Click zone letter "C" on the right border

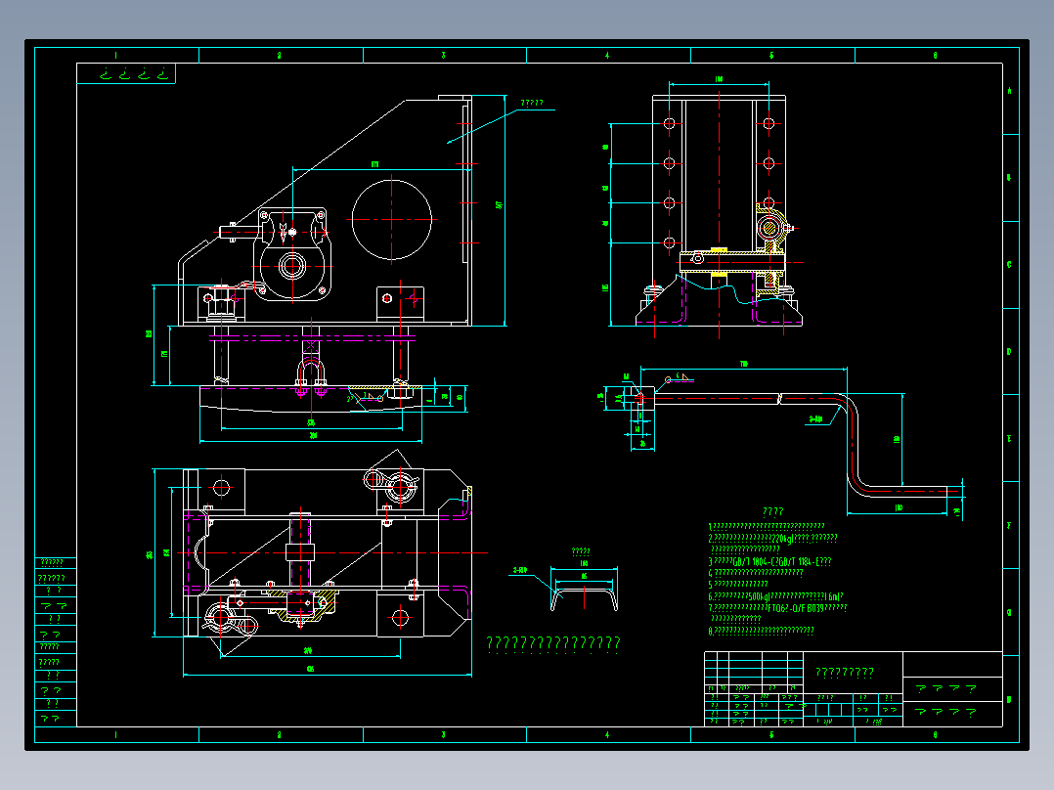click(x=1009, y=265)
